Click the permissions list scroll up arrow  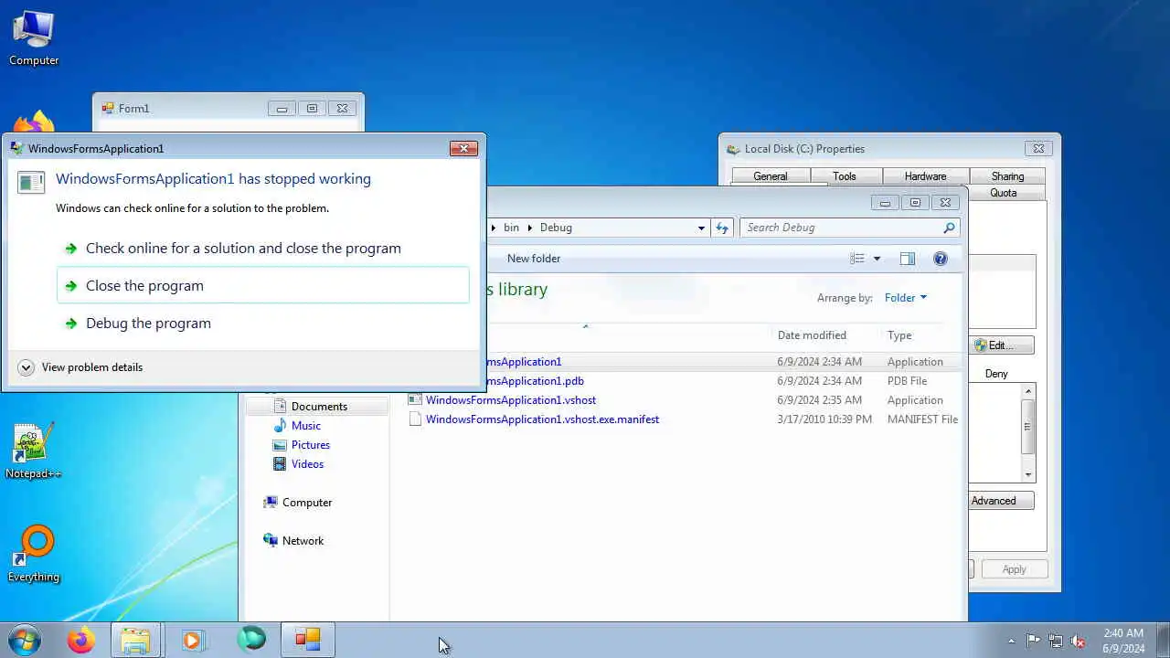point(1028,391)
